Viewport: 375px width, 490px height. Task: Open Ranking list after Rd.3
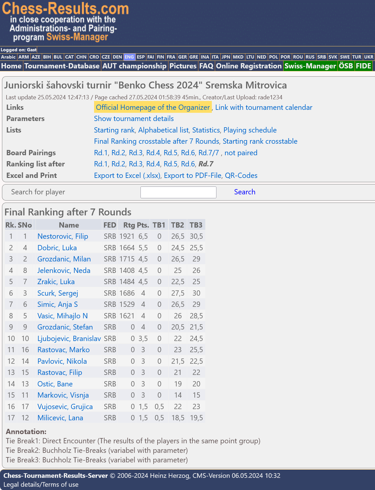click(136, 164)
